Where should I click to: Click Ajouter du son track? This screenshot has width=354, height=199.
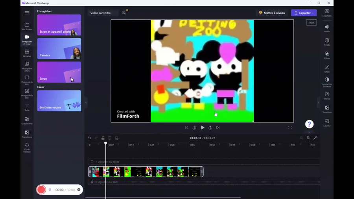pyautogui.click(x=204, y=182)
